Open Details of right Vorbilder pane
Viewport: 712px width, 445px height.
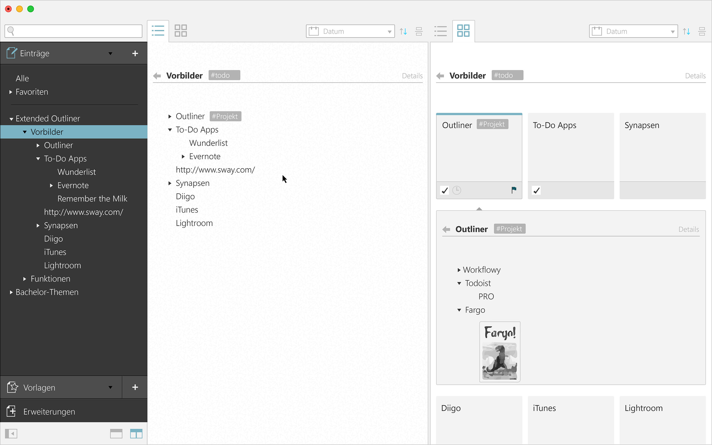[x=695, y=76]
